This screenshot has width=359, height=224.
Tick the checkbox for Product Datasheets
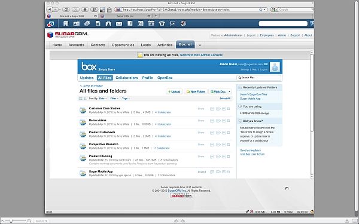(229, 133)
